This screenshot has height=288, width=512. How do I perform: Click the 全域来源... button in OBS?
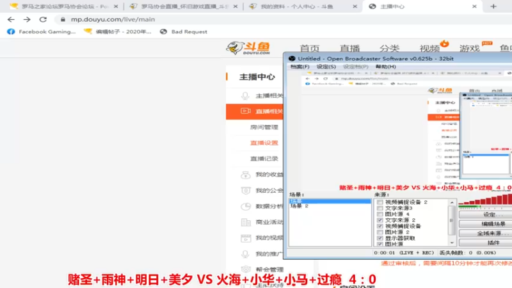pyautogui.click(x=486, y=233)
